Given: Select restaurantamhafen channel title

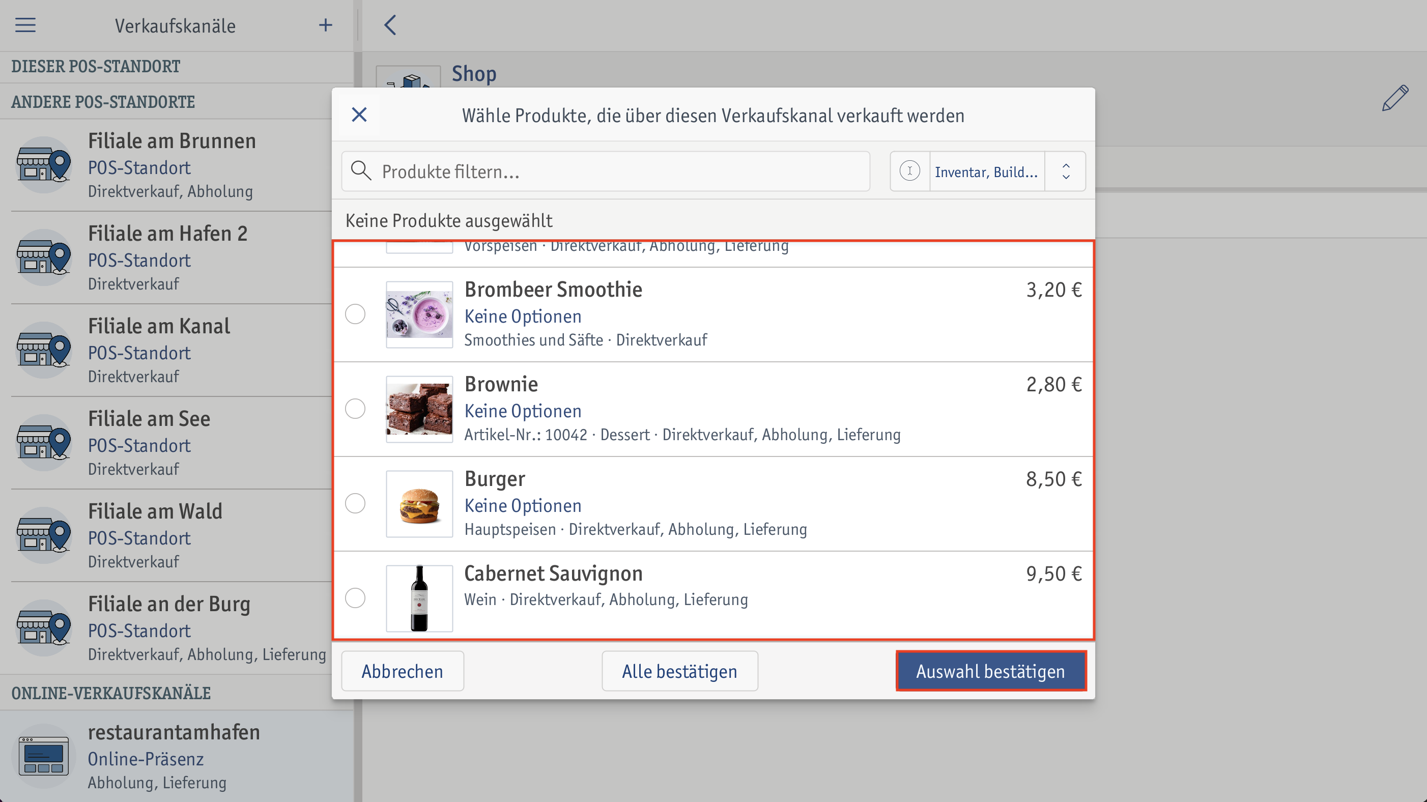Looking at the screenshot, I should [x=174, y=732].
